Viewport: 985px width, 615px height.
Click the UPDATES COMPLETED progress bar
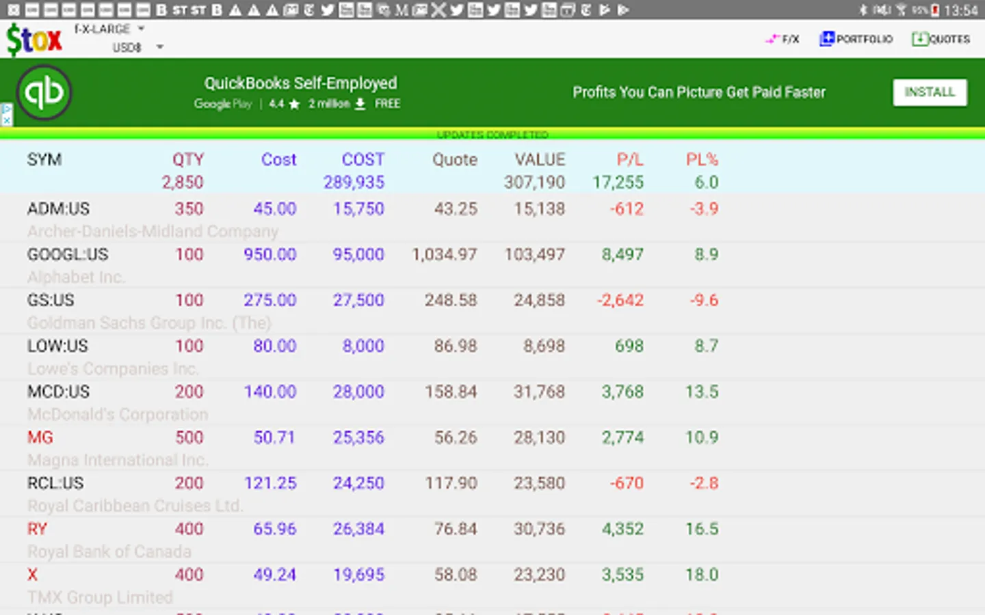pos(492,135)
